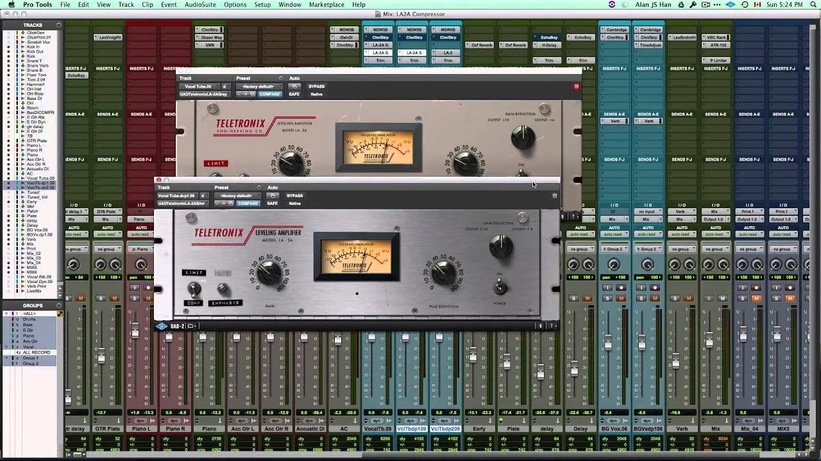Click the question mark help icon in plugin footer
Viewport: 821px width, 461px height.
coord(553,326)
